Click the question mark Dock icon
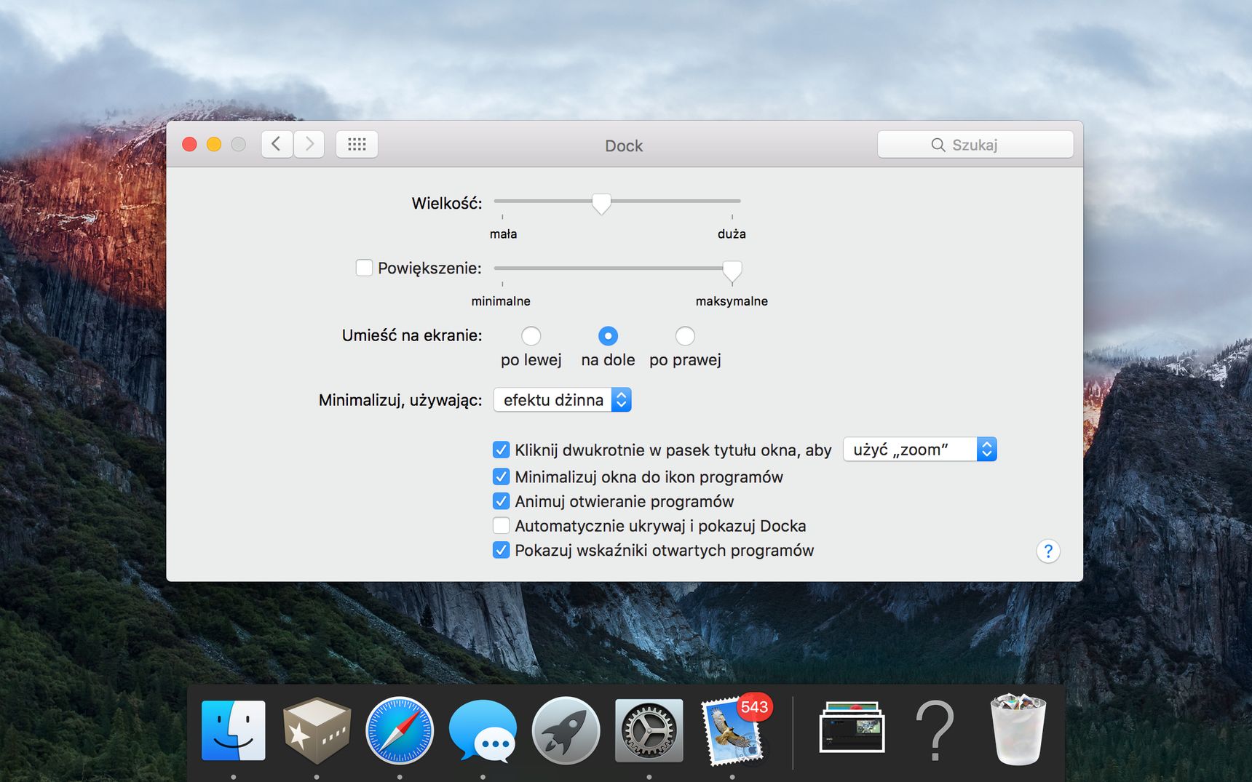 [935, 730]
